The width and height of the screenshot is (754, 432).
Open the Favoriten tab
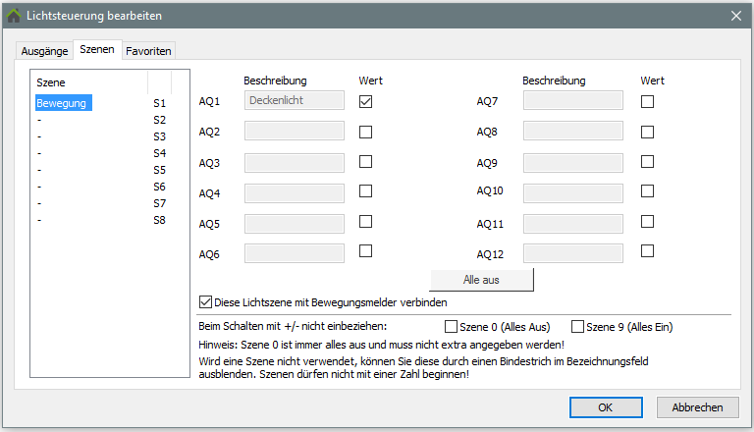(149, 51)
